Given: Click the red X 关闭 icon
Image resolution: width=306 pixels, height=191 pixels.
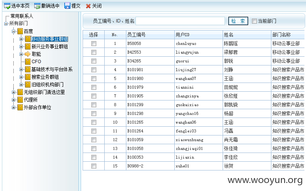Looking at the screenshot, I should [x=88, y=6].
